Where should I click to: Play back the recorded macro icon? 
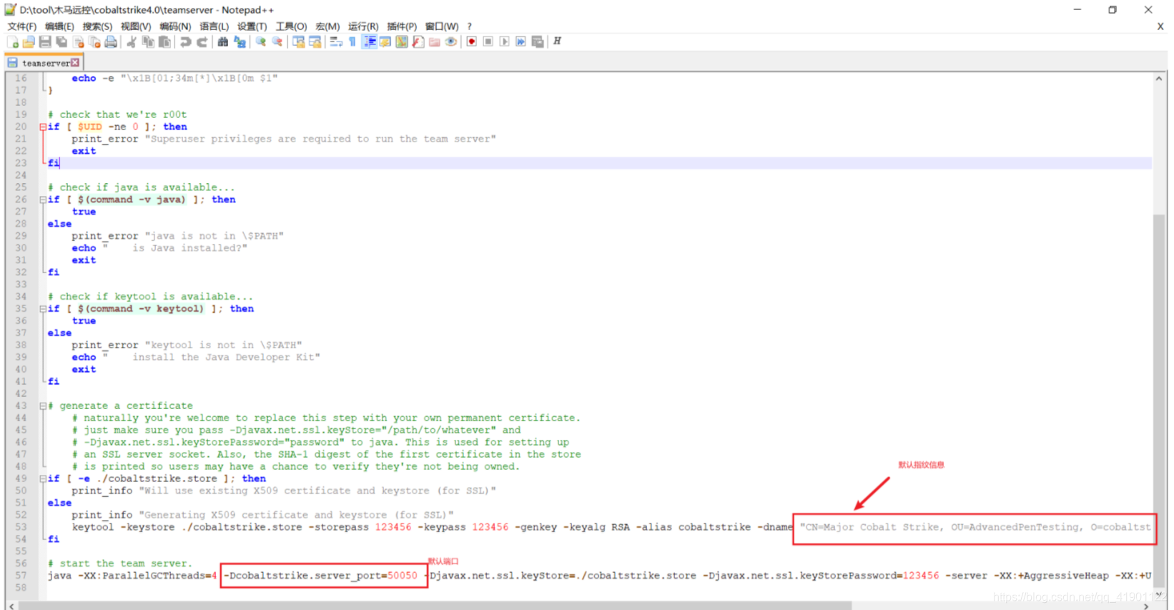[x=505, y=42]
